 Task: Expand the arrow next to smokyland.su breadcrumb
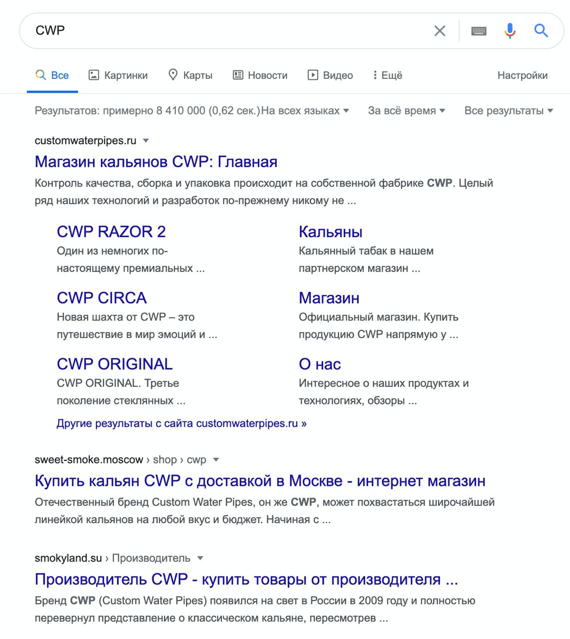pos(200,558)
